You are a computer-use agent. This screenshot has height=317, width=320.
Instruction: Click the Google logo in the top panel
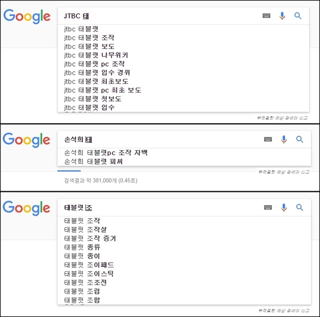pos(27,17)
